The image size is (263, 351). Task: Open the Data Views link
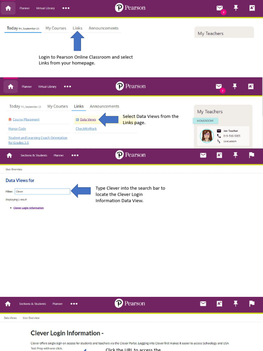click(x=88, y=120)
